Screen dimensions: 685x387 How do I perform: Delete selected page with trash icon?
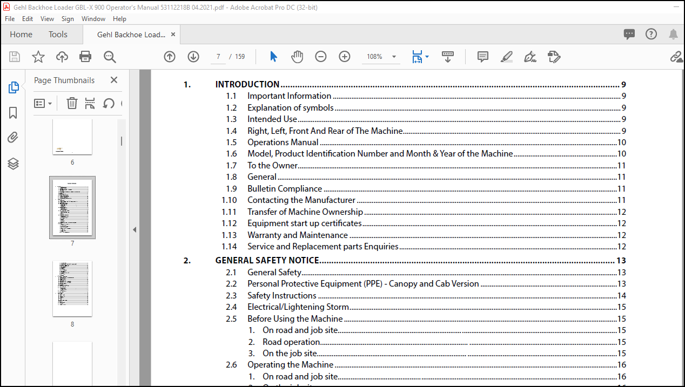click(x=72, y=103)
